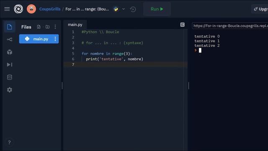Click the left panel resize handle
Viewport: 268px width, 151px height.
point(62,86)
